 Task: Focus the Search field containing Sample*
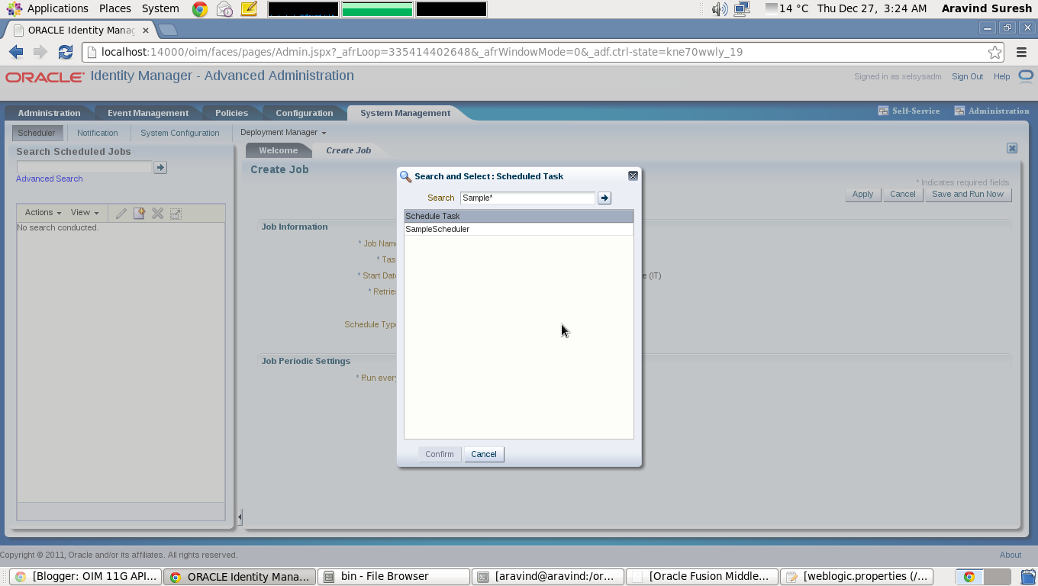[527, 198]
